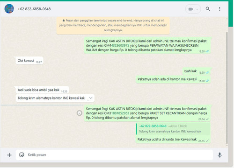Search within this chat
The image size is (234, 168).
[x=208, y=9]
